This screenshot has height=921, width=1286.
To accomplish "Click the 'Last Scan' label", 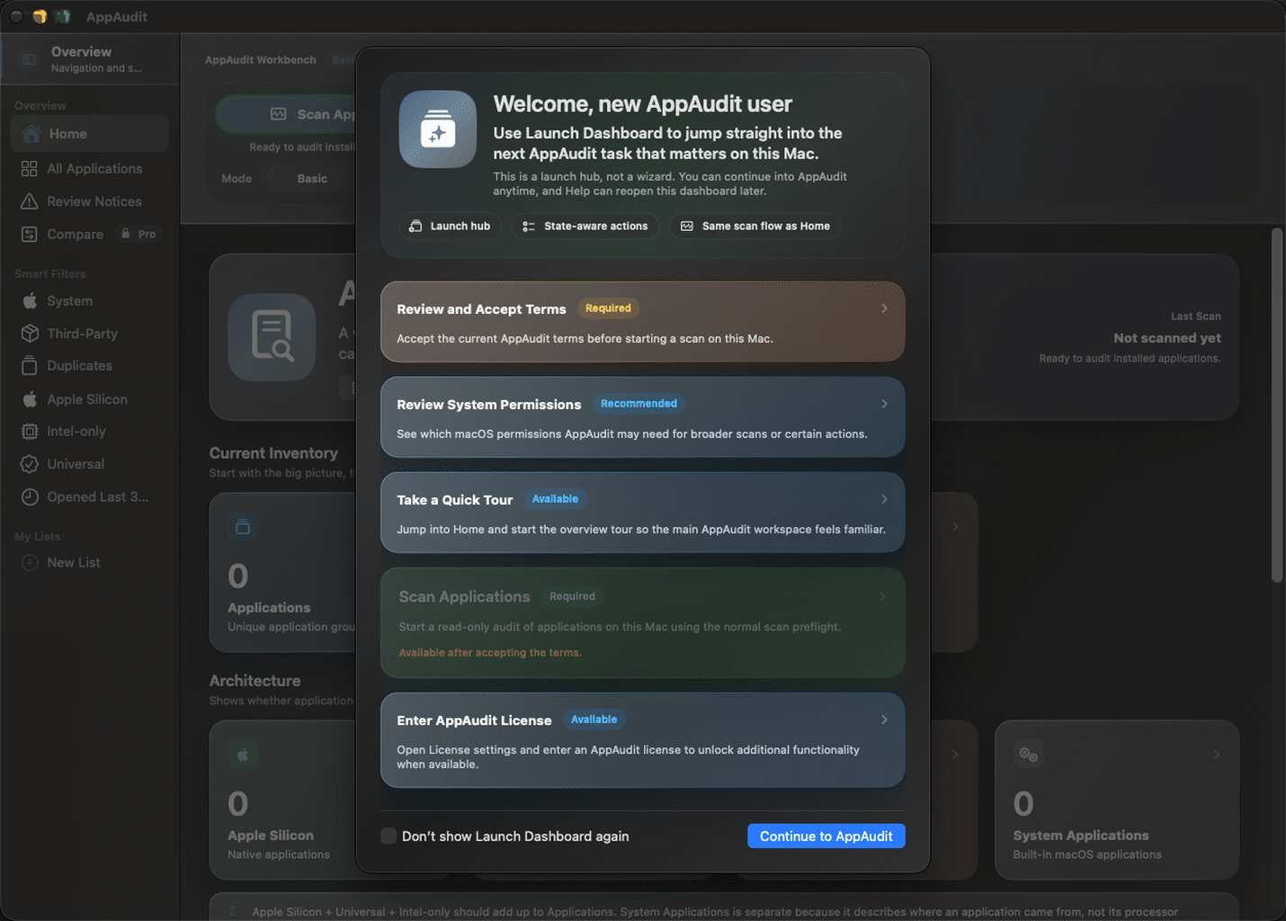I will tap(1196, 317).
